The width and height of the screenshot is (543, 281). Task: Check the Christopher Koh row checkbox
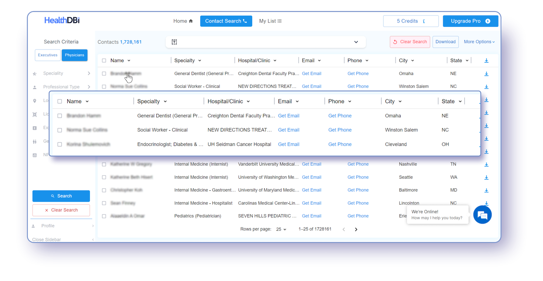(x=104, y=190)
